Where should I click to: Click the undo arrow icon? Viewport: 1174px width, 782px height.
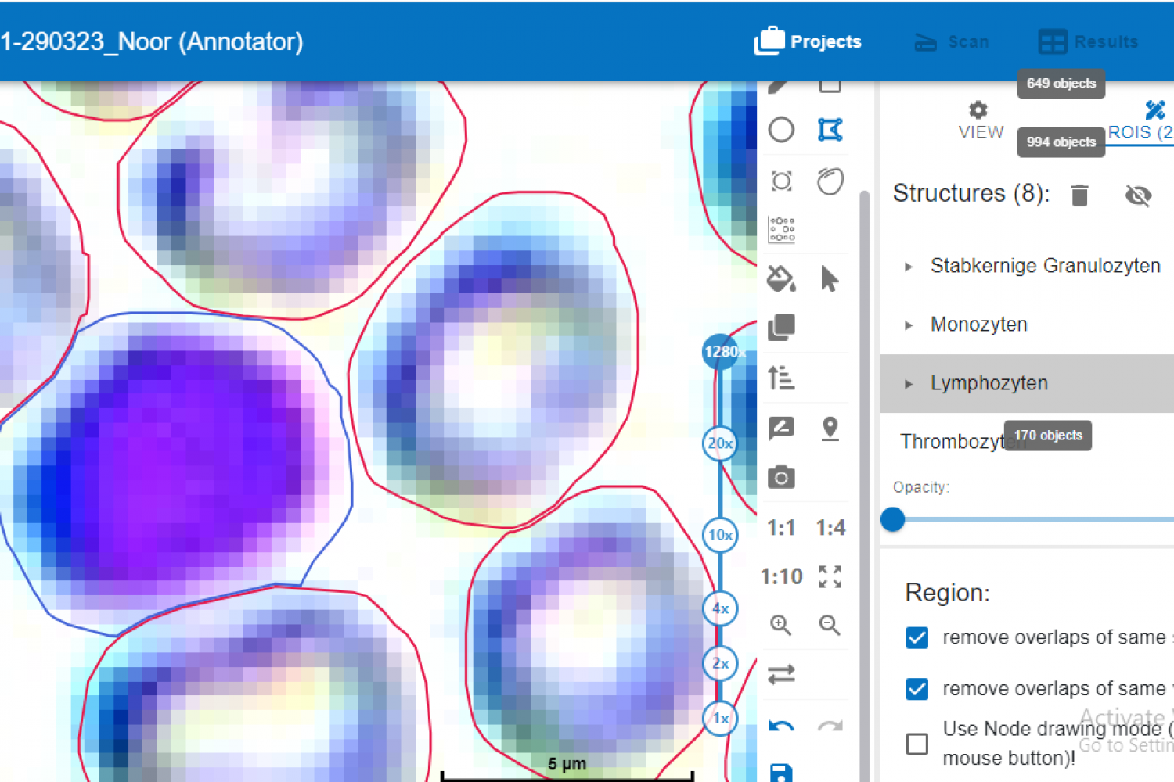tap(781, 726)
